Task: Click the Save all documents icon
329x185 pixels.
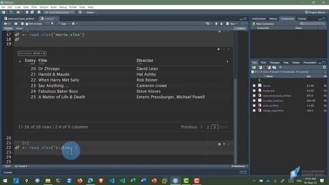Action: pos(32,12)
